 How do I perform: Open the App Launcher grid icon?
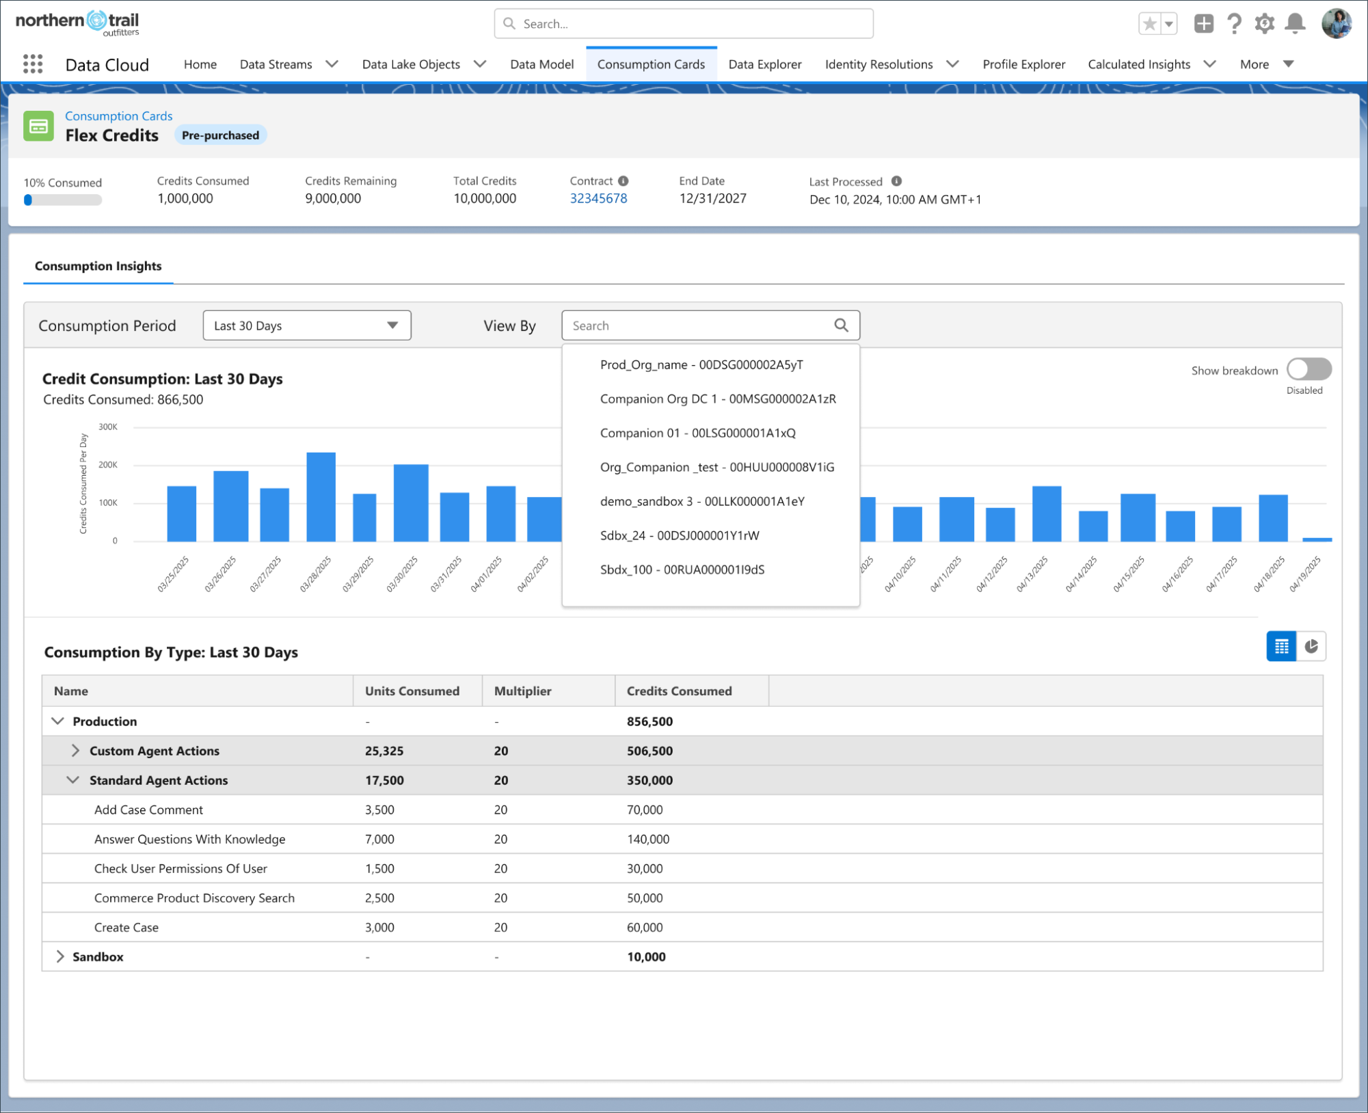pyautogui.click(x=32, y=64)
